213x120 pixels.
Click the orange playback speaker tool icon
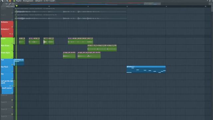pos(10,1)
